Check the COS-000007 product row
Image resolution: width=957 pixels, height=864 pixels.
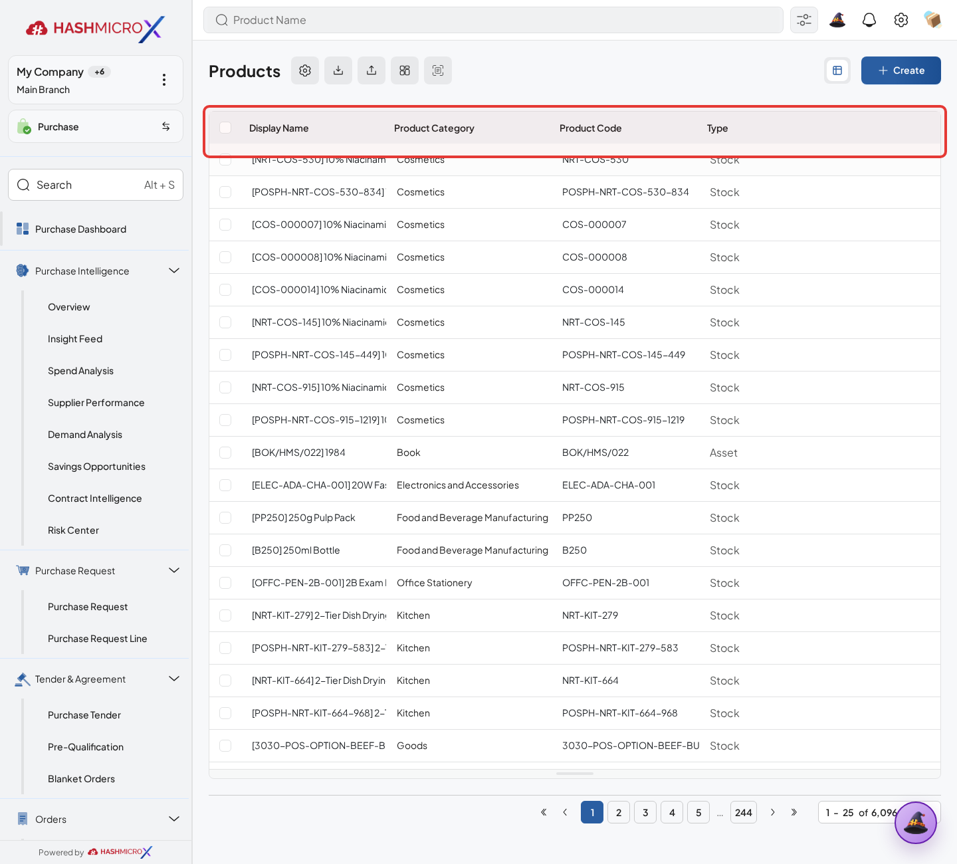click(x=225, y=225)
